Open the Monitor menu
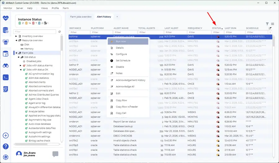279x163 pixels. [x=8, y=8]
